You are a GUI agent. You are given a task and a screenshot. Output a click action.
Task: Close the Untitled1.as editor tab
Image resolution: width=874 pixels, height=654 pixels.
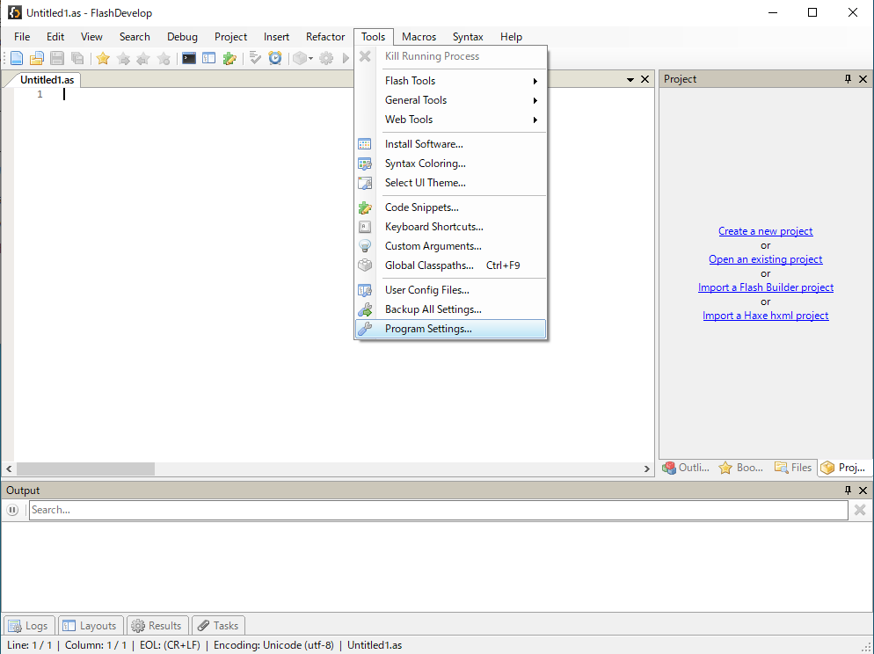645,79
